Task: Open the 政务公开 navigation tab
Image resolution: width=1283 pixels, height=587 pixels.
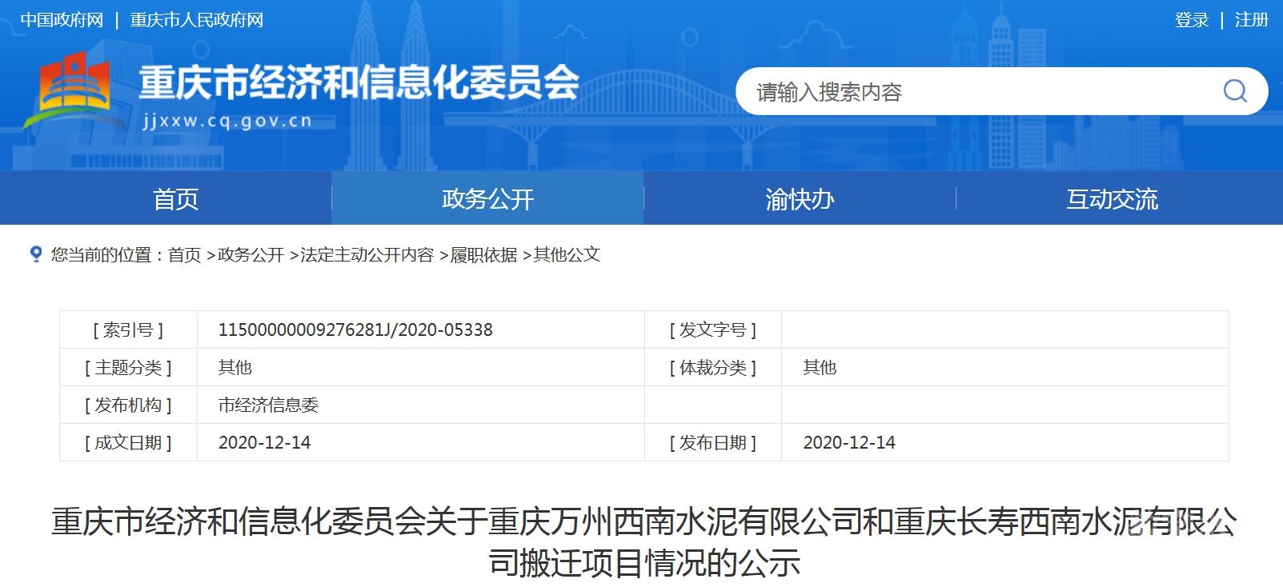Action: (x=487, y=199)
